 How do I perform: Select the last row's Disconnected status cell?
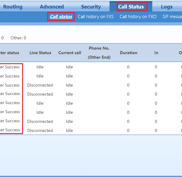[40, 130]
